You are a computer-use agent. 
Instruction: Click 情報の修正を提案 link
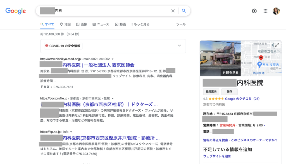pos(216,140)
